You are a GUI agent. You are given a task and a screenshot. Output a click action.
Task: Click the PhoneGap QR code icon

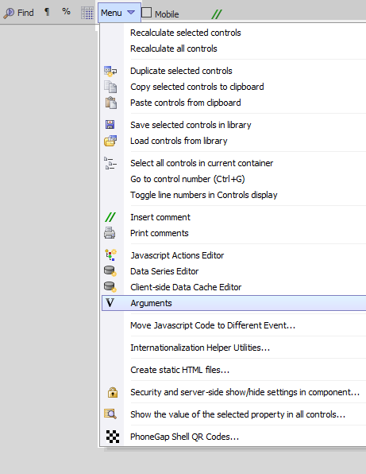(x=113, y=437)
